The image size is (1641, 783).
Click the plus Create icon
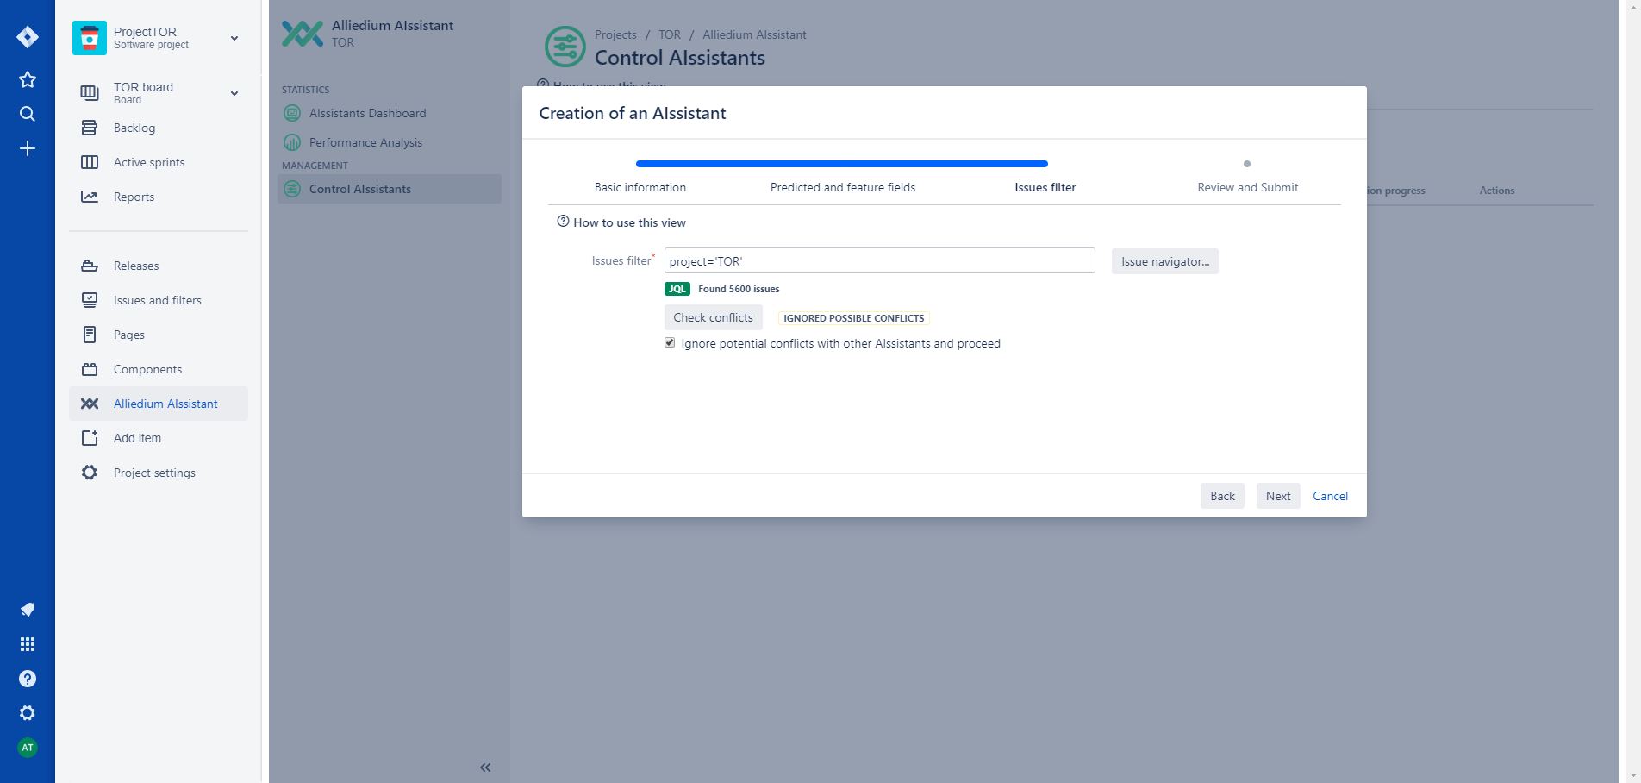28,148
